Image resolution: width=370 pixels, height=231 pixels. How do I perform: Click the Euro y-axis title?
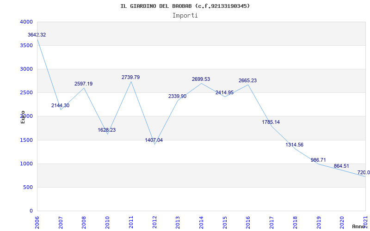(x=23, y=117)
